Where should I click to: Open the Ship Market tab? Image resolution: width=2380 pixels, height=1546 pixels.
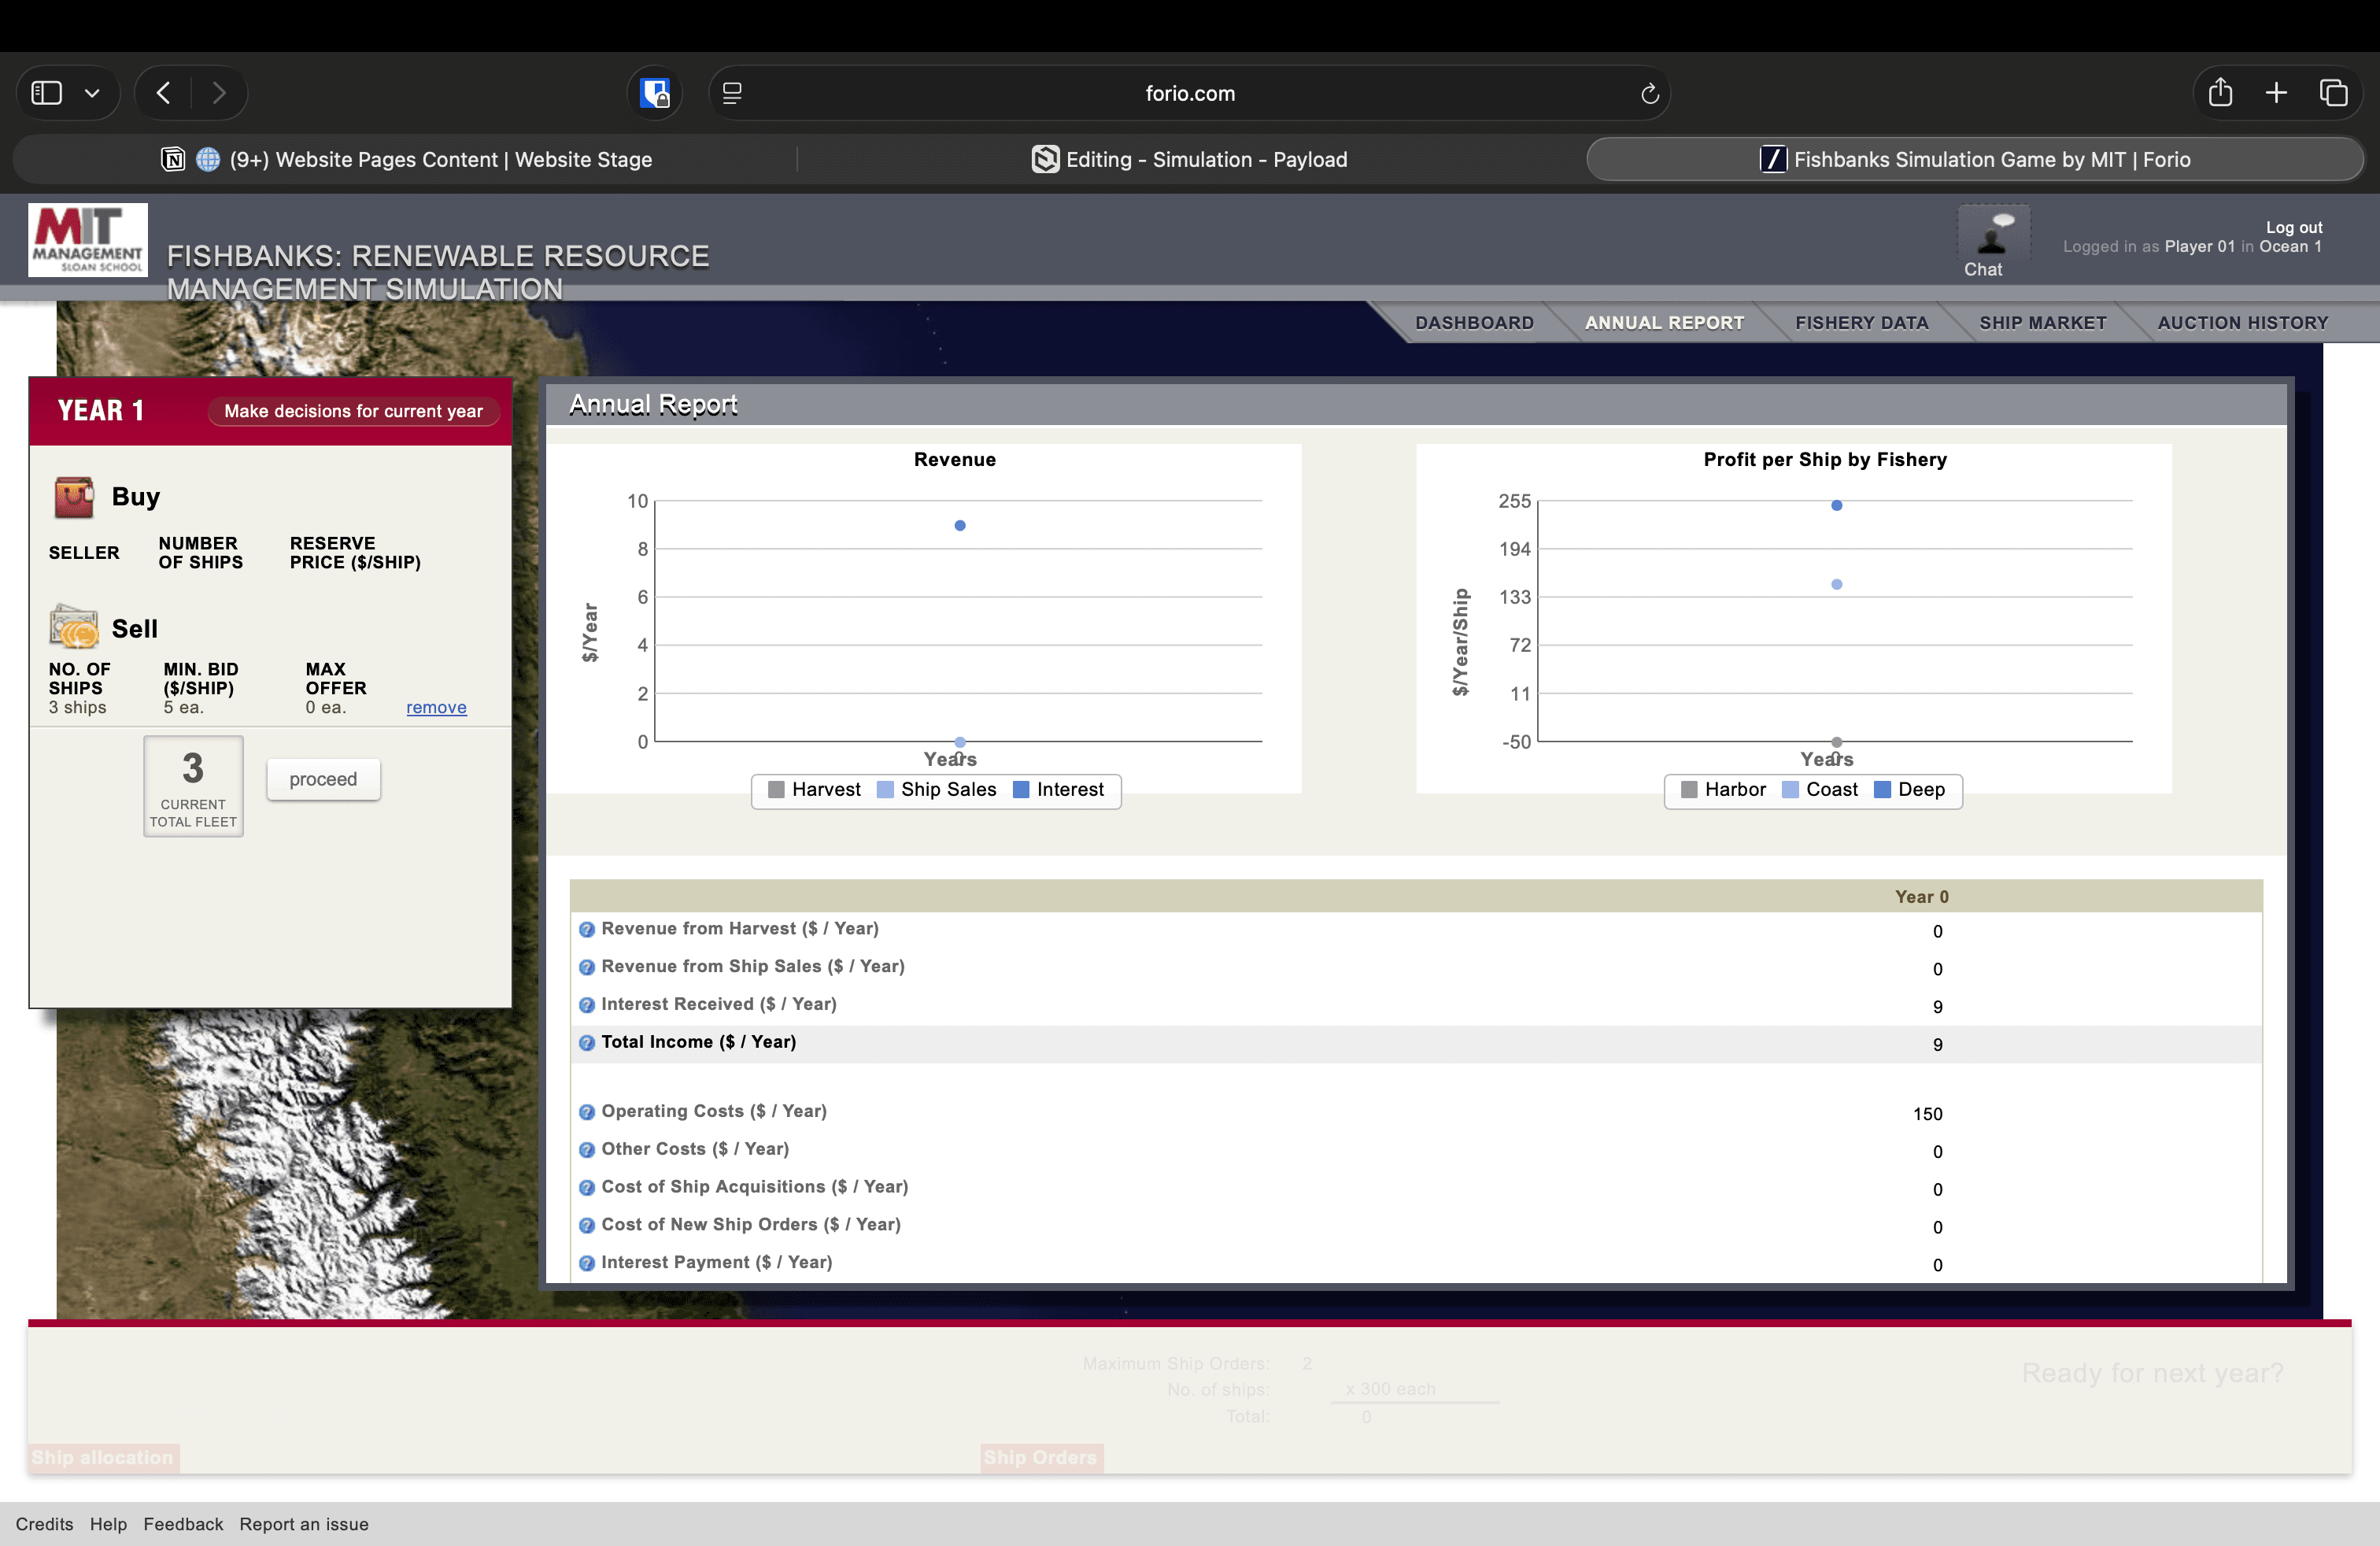click(2042, 323)
